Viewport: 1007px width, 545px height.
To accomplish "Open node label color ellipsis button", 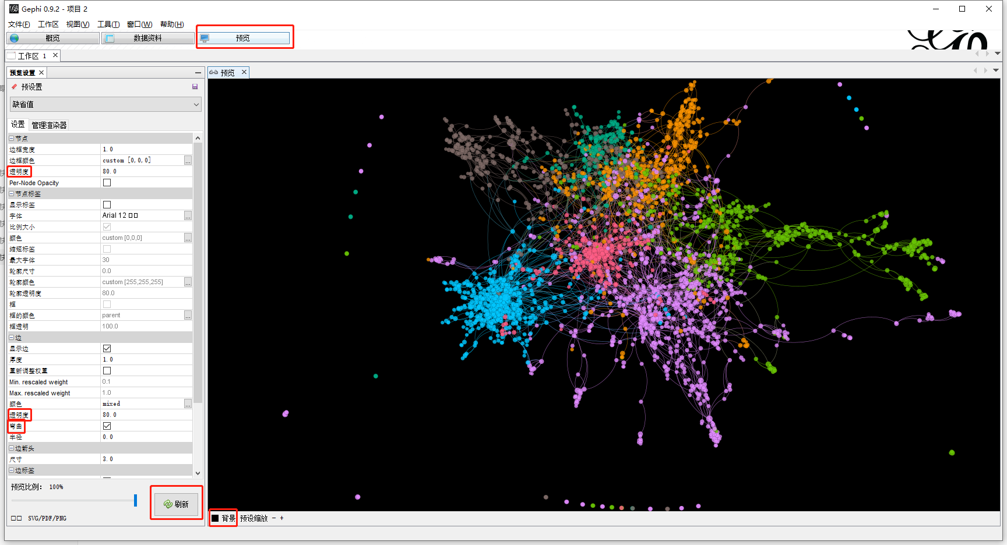I will coord(188,238).
